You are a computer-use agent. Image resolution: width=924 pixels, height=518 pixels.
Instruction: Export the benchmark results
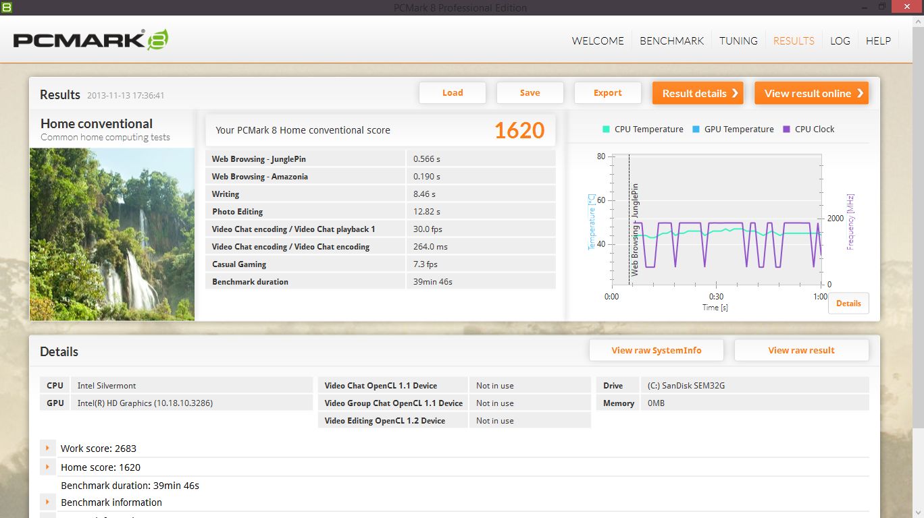pyautogui.click(x=608, y=93)
